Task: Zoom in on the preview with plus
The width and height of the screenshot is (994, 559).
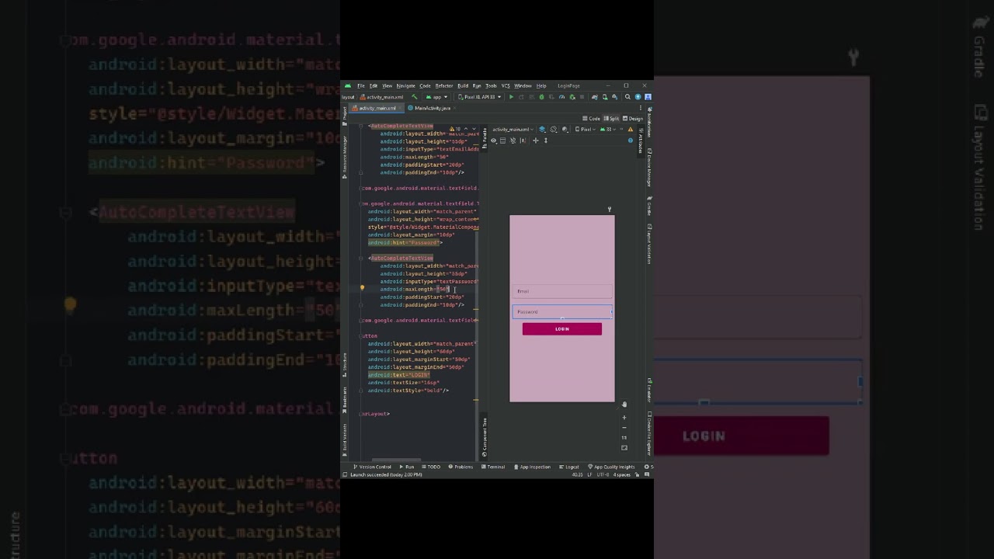Action: click(x=624, y=418)
